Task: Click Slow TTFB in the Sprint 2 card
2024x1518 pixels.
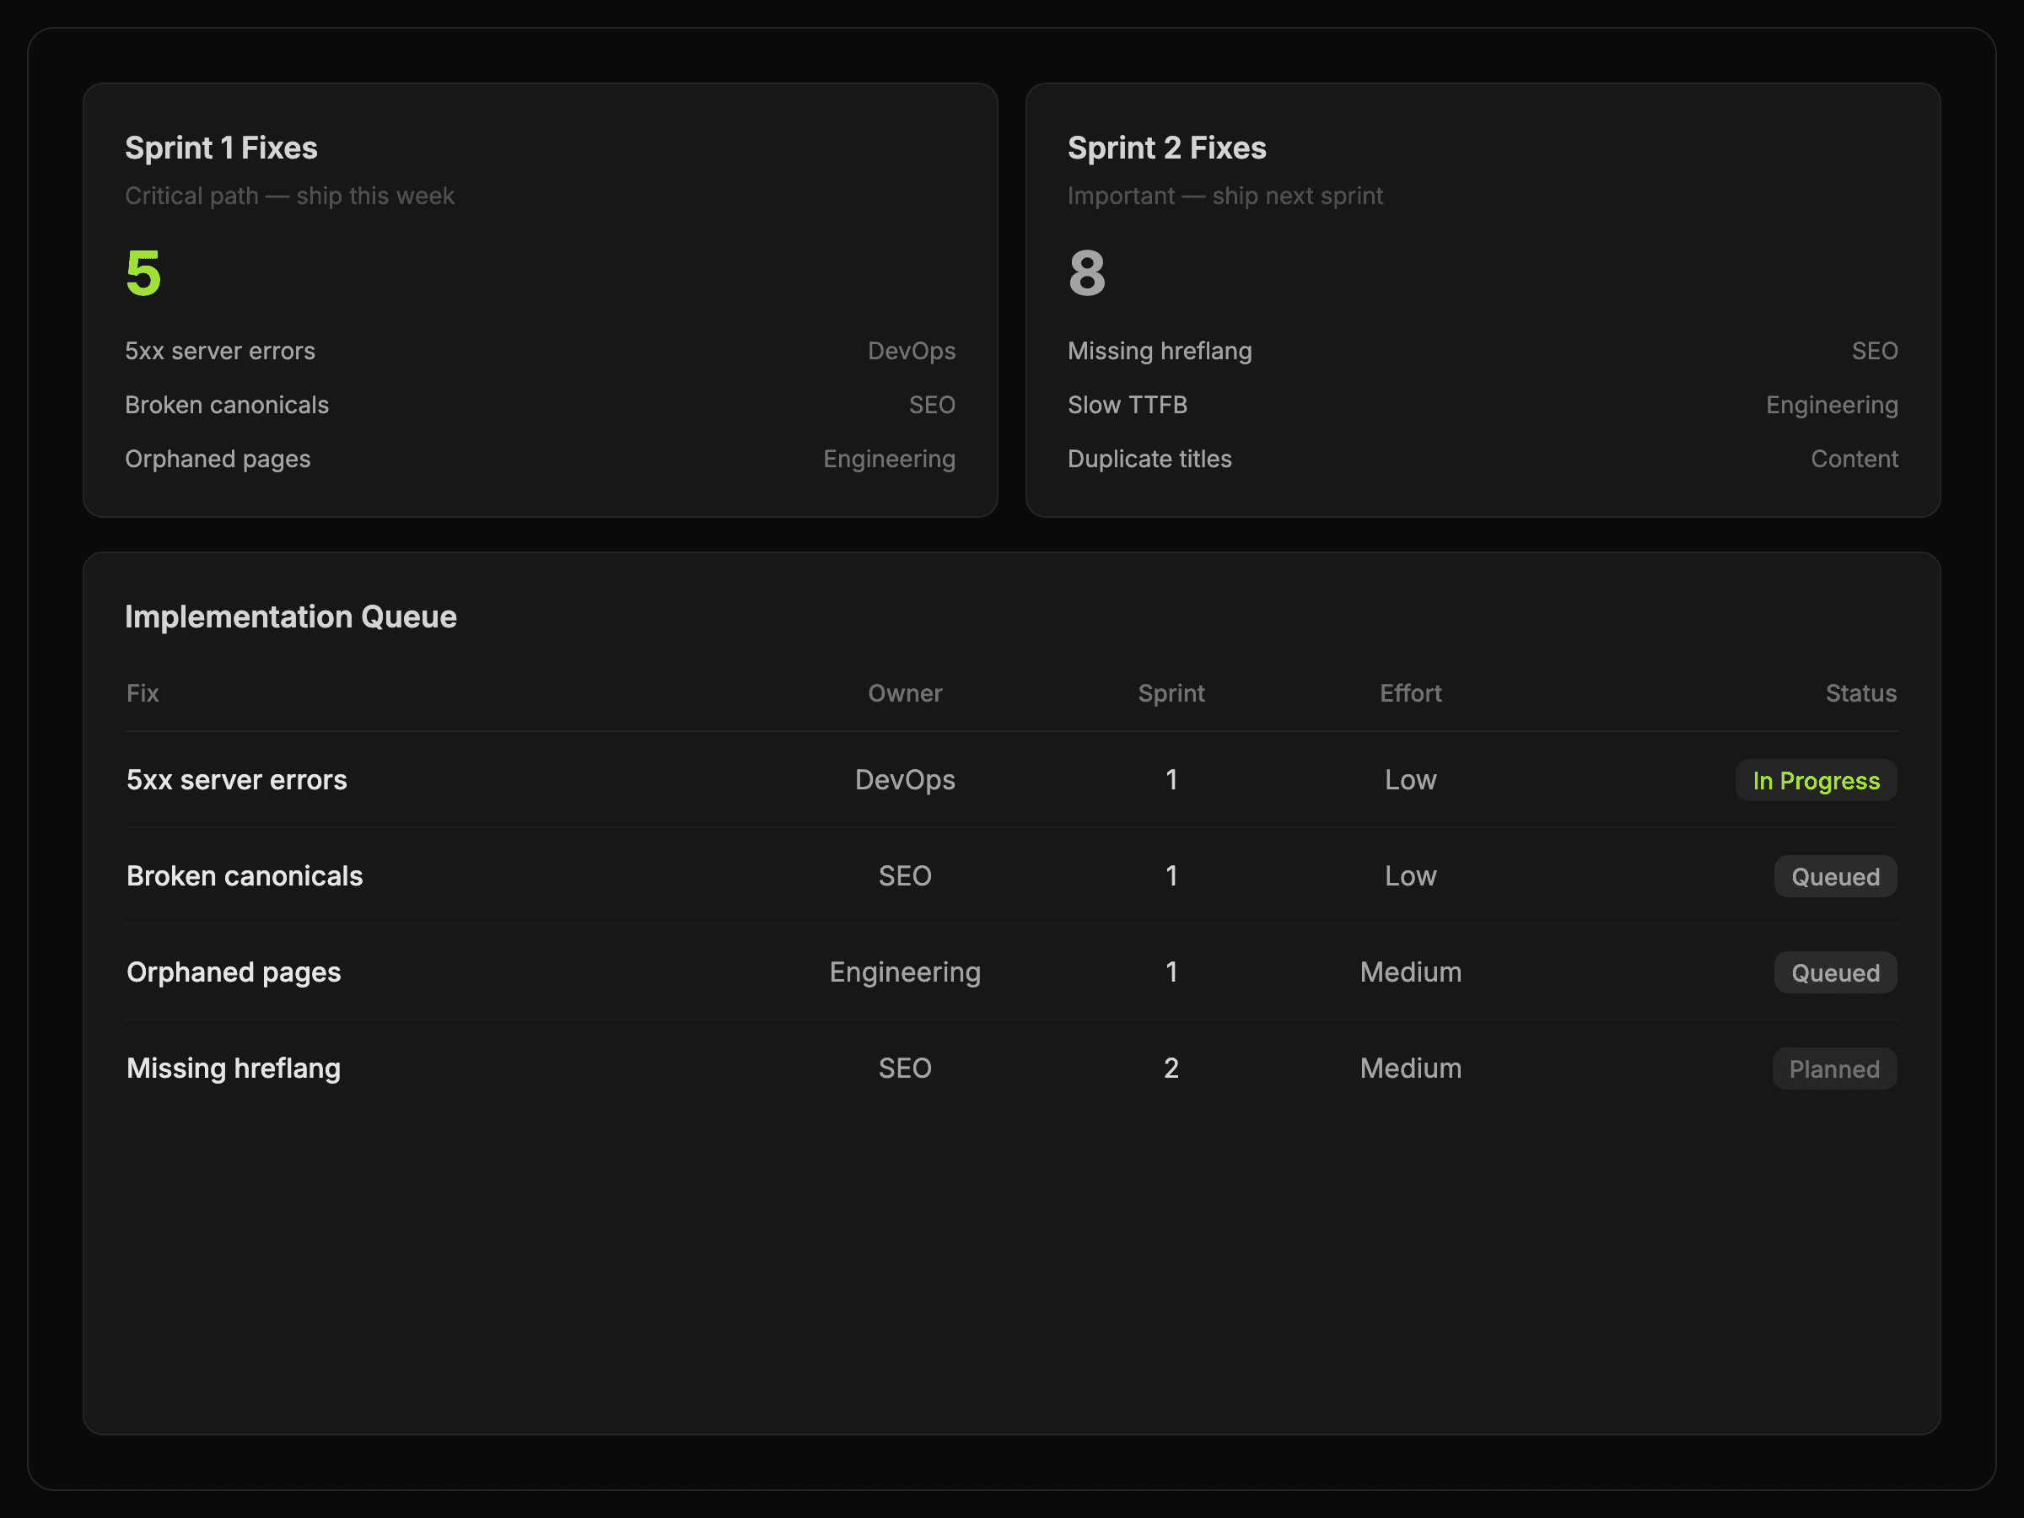Action: [x=1128, y=405]
